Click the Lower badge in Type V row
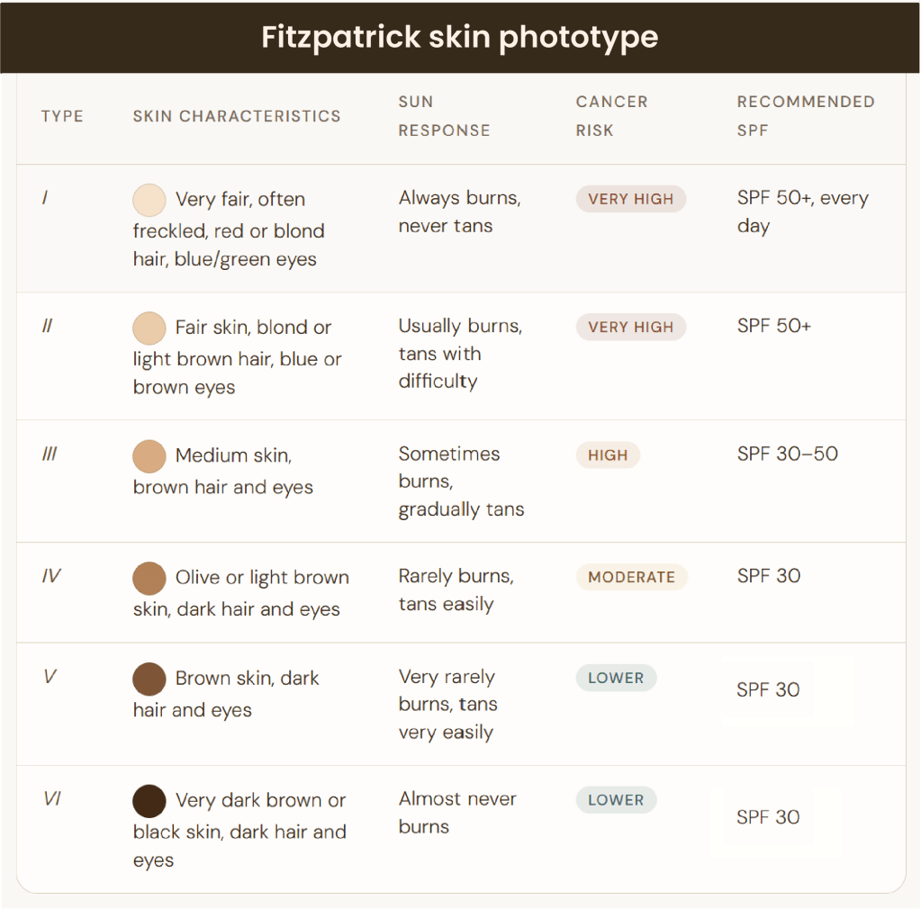Viewport: 921px width, 909px height. (616, 678)
